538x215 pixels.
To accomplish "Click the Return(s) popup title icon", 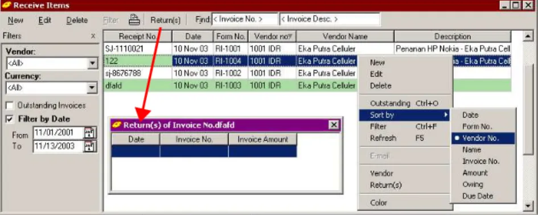I will (117, 125).
